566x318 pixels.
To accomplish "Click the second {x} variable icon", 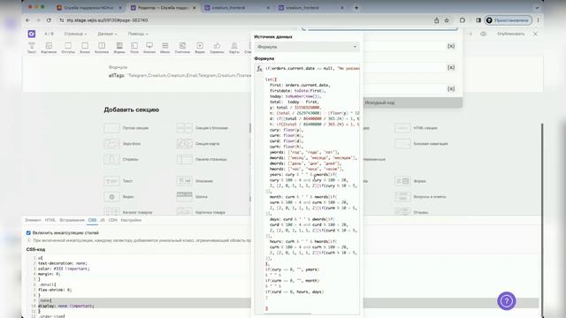I will tap(451, 67).
